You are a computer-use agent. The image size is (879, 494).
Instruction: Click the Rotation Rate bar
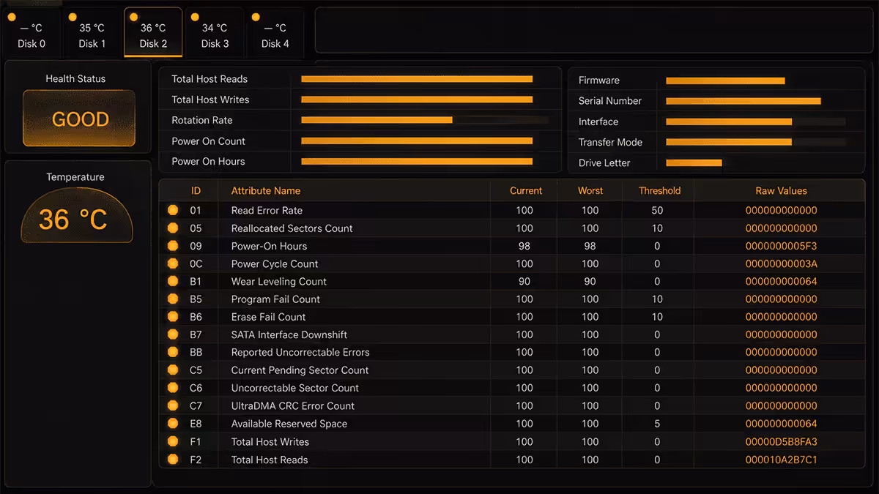[x=377, y=120]
